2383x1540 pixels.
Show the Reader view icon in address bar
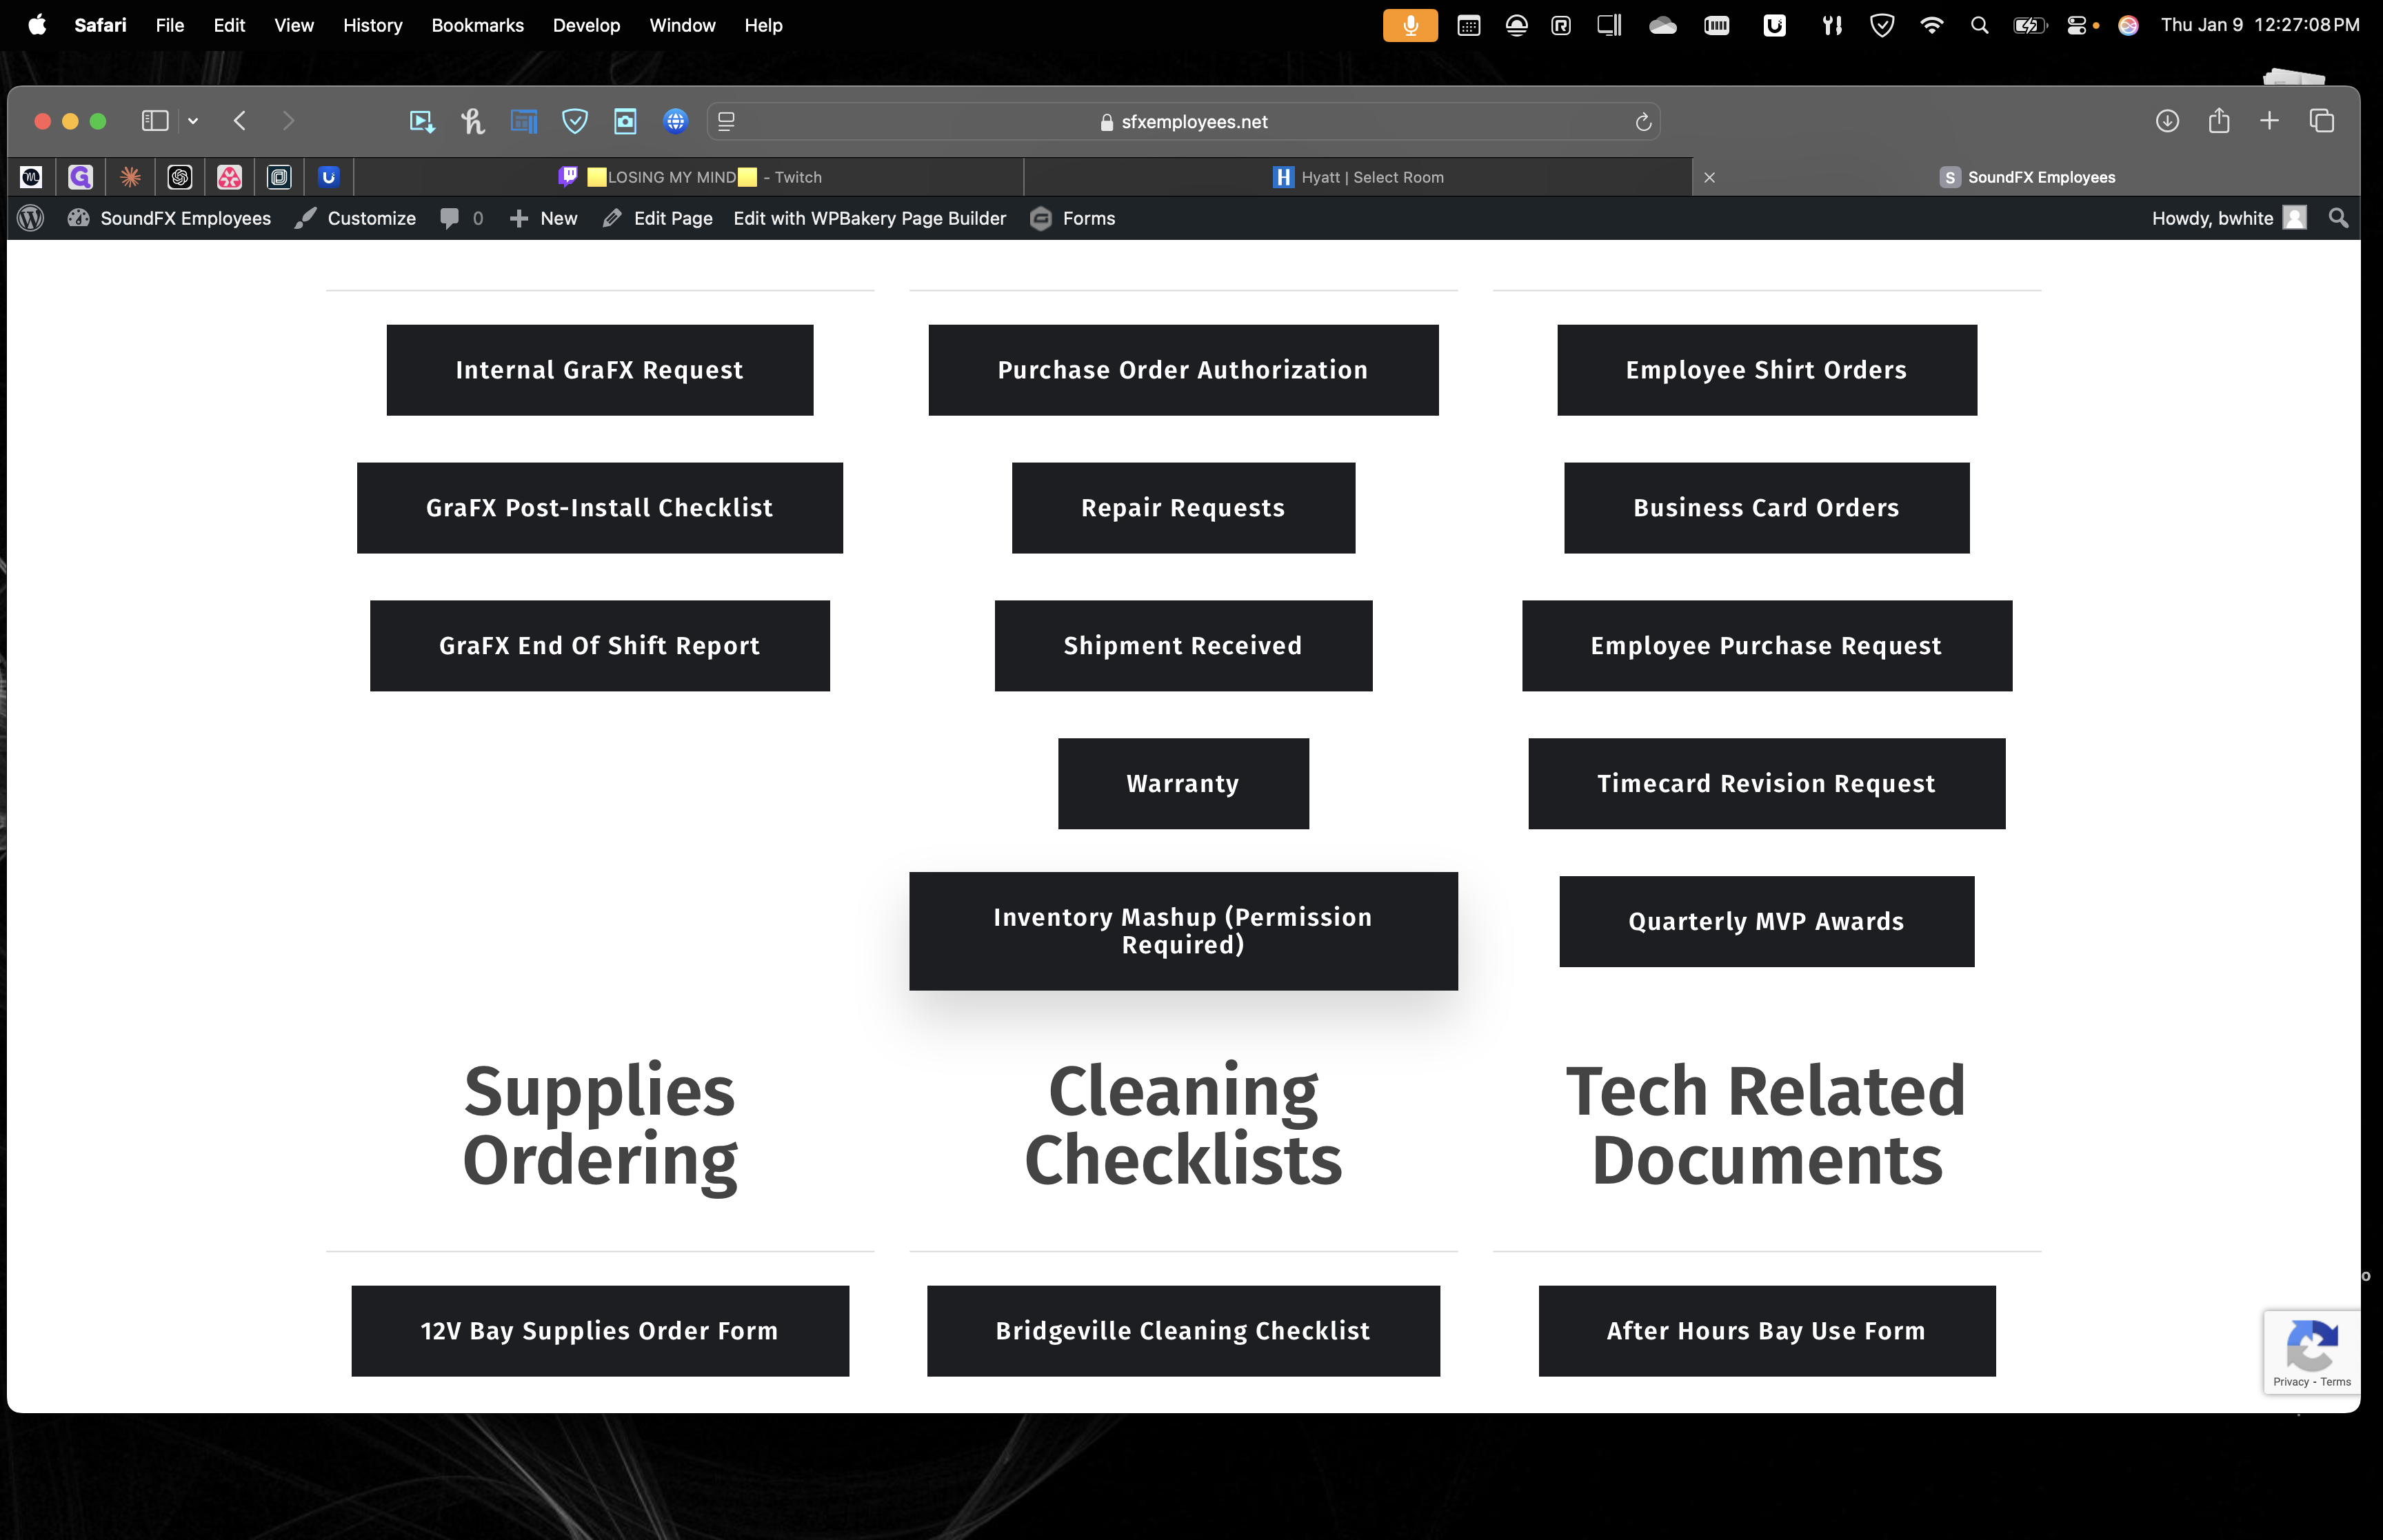pos(727,121)
